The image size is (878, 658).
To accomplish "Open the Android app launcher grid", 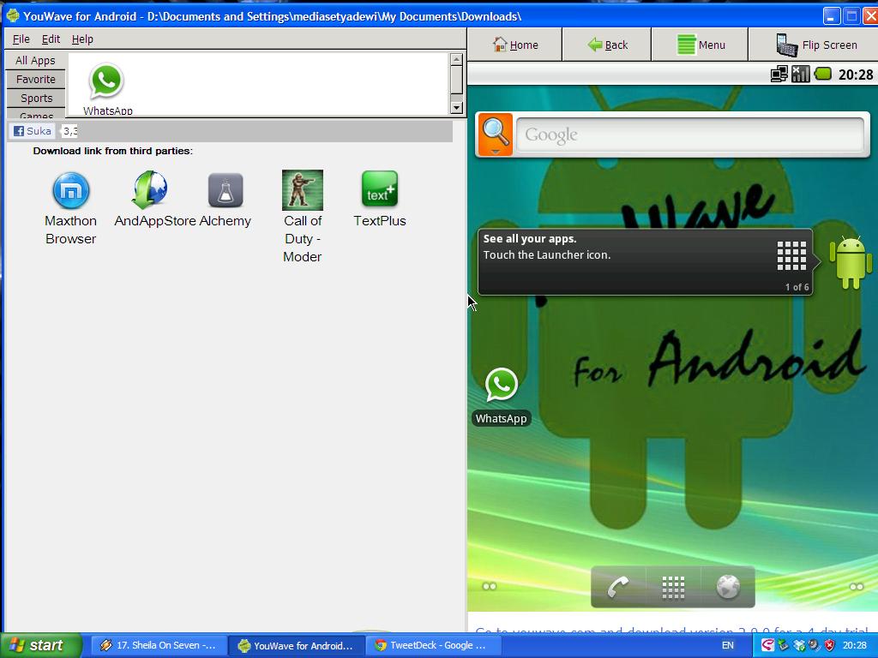I will pos(673,588).
